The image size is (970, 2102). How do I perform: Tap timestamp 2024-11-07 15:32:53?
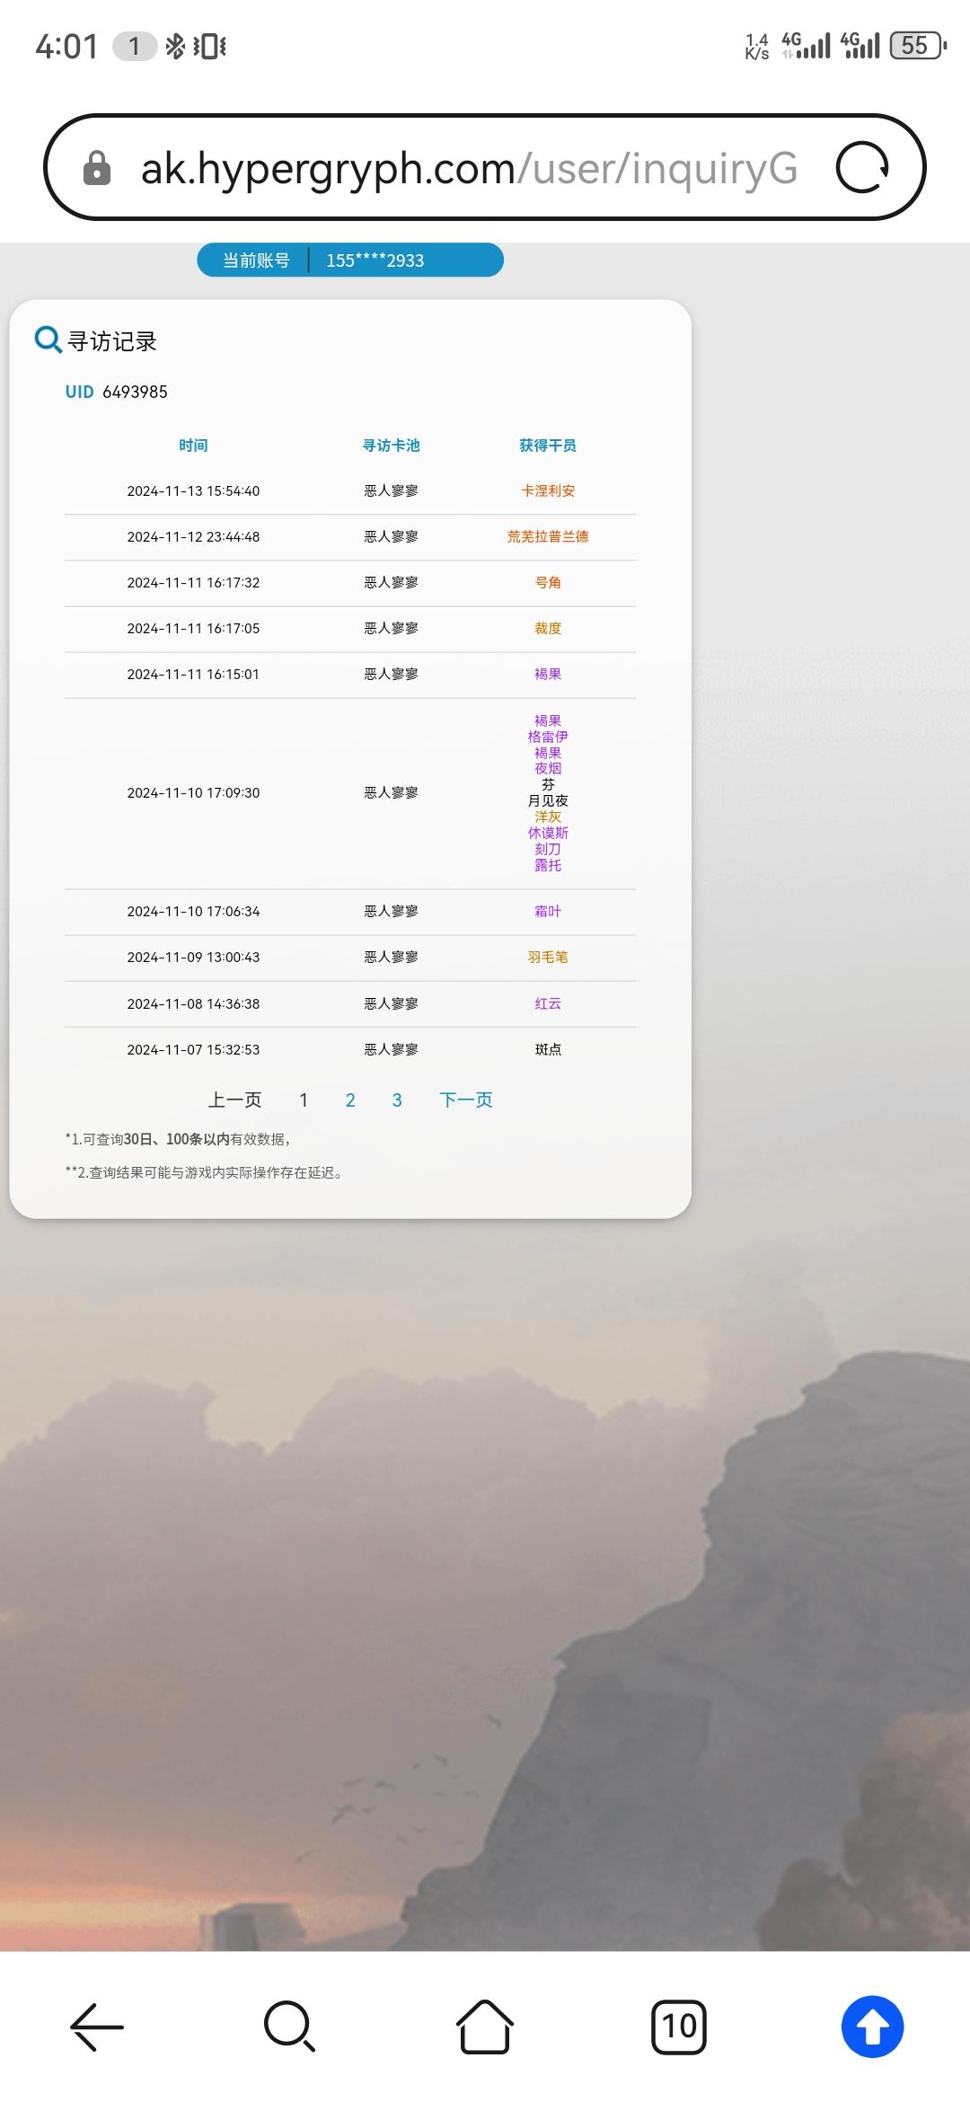tap(193, 1049)
